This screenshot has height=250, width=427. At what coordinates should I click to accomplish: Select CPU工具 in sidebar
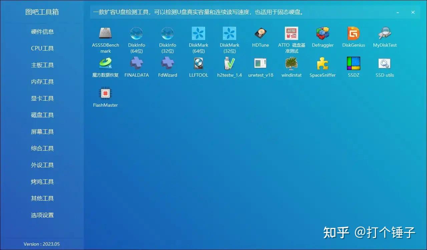tap(42, 48)
